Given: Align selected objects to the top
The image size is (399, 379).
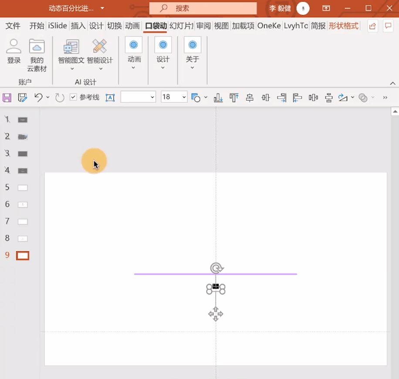Looking at the screenshot, I should (234, 97).
